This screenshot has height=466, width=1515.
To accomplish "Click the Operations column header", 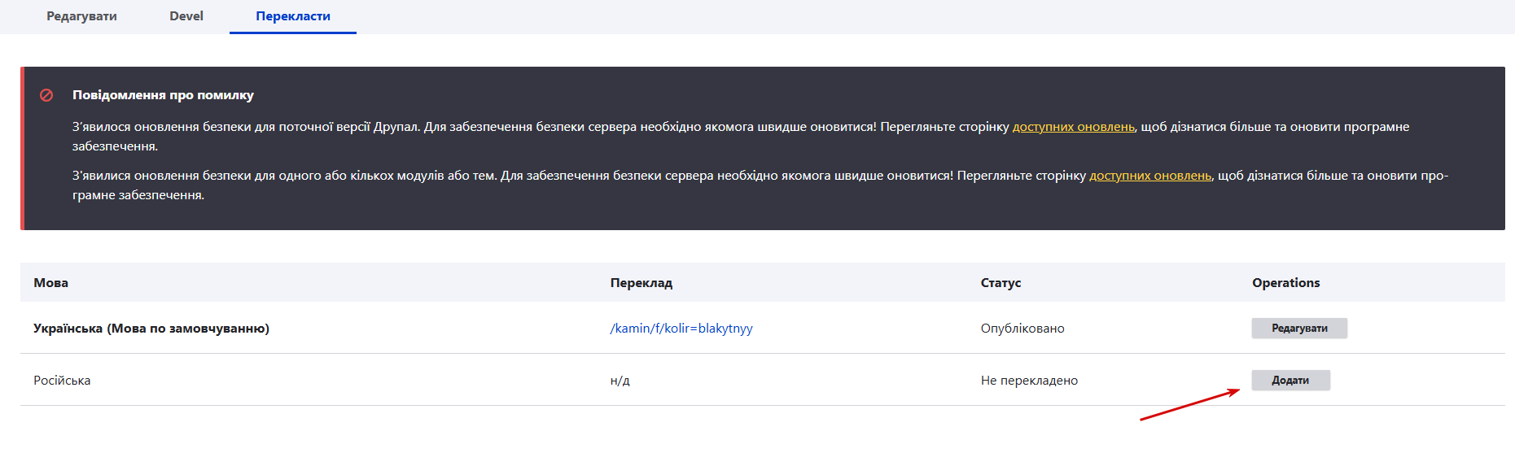I will click(1286, 283).
